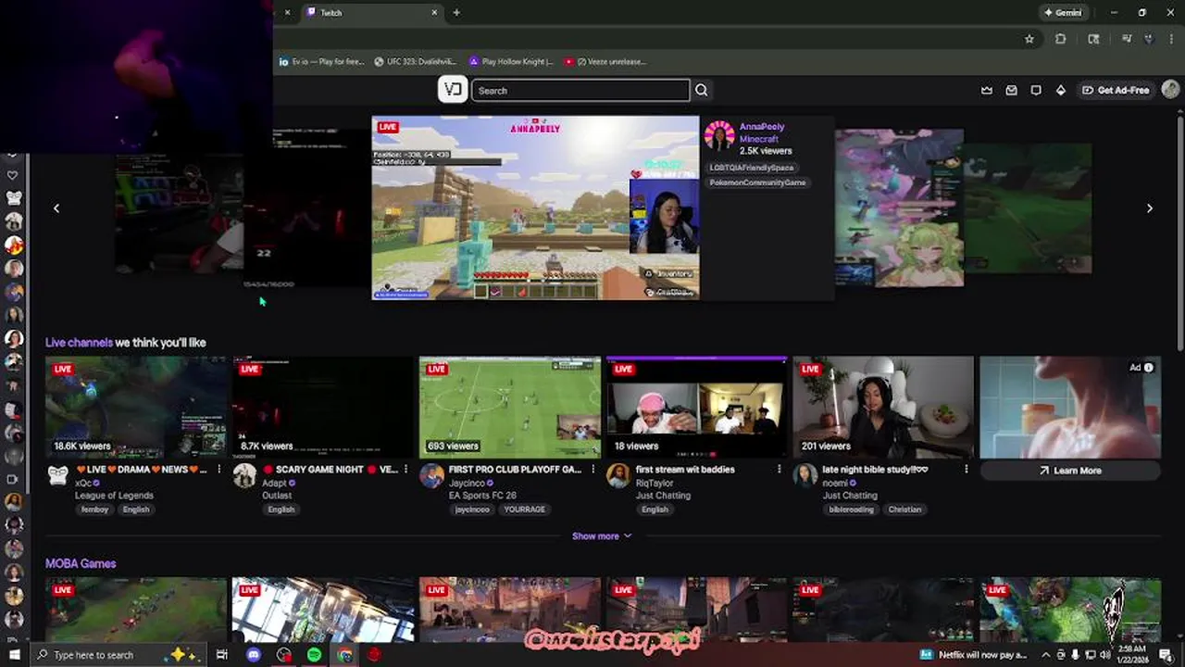This screenshot has height=667, width=1185.
Task: Open Minecraft category under AnnaPeely
Action: coord(758,139)
